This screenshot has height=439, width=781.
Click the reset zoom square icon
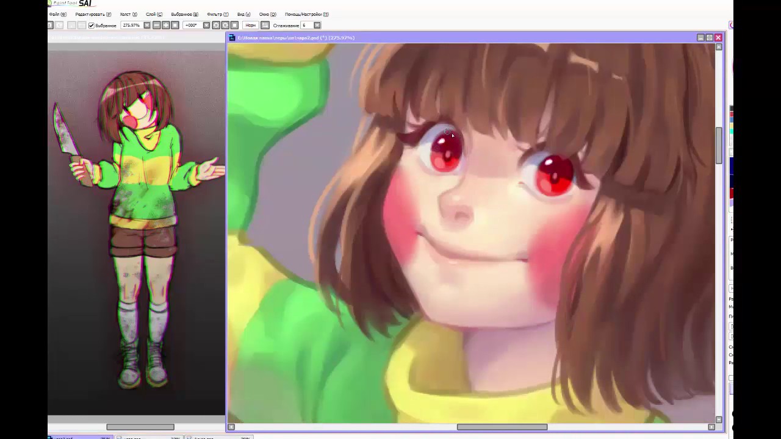point(175,25)
